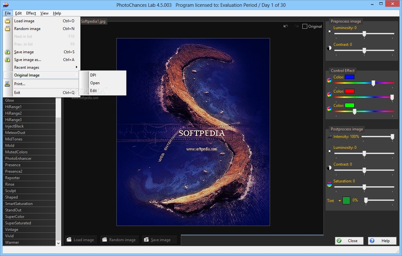Select the Glow effect
The width and height of the screenshot is (402, 256).
(29, 100)
